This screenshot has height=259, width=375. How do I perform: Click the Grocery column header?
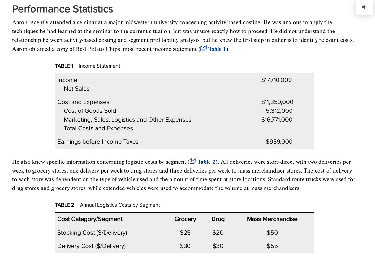tap(185, 219)
